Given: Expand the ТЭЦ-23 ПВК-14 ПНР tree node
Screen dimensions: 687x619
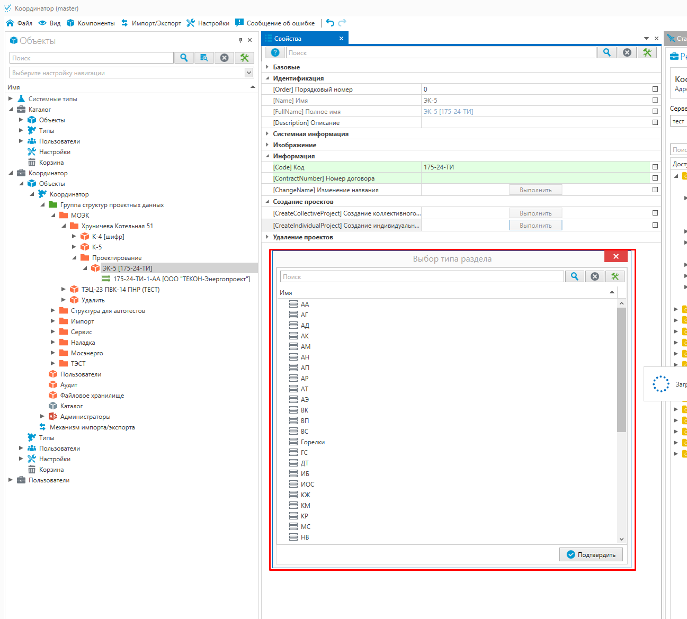Looking at the screenshot, I should [x=64, y=290].
